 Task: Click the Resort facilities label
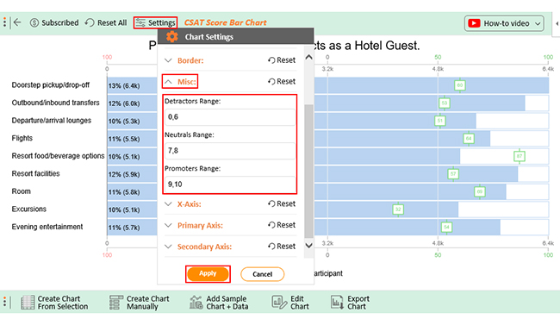click(35, 173)
